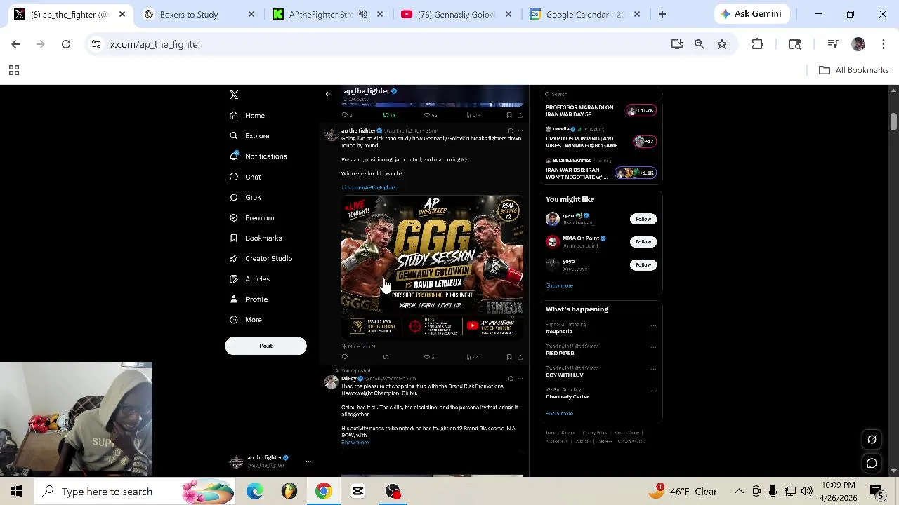
Task: Switch to the Google Calendar tab
Action: click(584, 14)
